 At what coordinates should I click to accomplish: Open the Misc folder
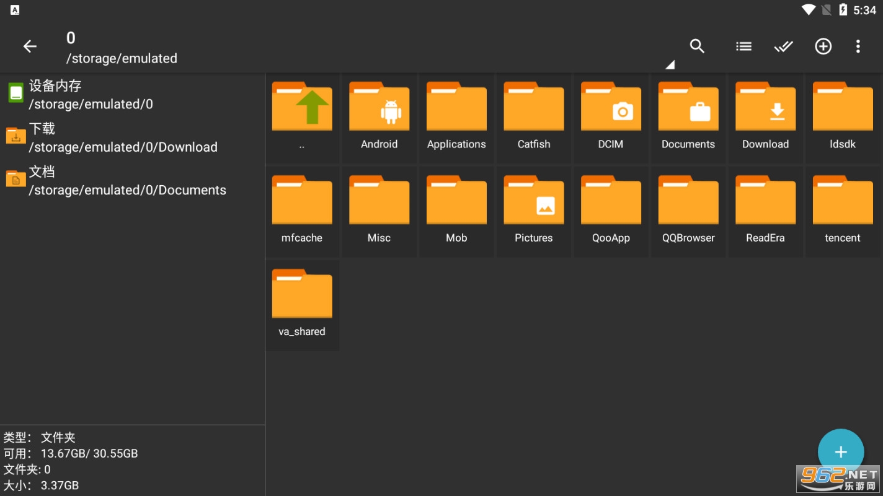point(379,211)
